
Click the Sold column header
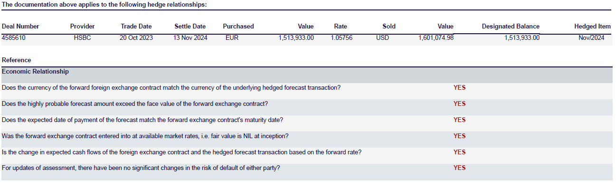click(389, 27)
